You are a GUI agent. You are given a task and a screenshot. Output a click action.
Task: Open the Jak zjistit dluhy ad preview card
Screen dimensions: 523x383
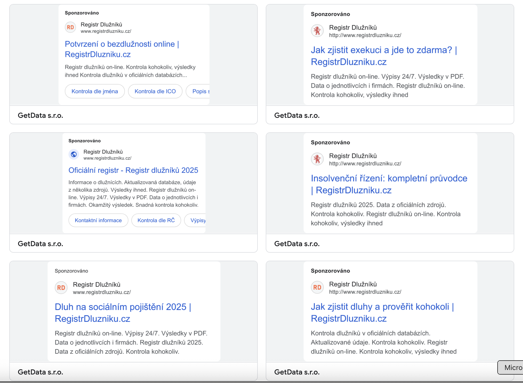point(390,321)
